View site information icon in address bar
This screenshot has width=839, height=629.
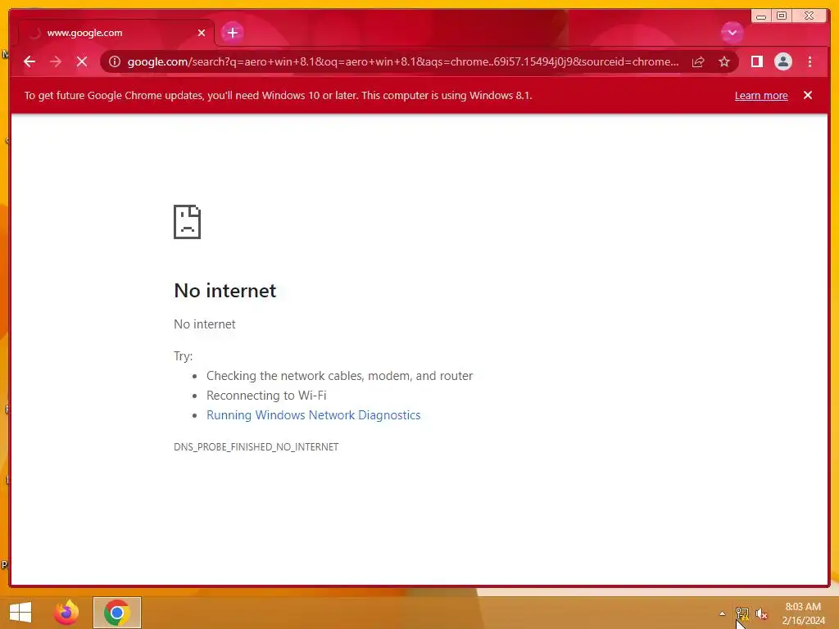[115, 61]
